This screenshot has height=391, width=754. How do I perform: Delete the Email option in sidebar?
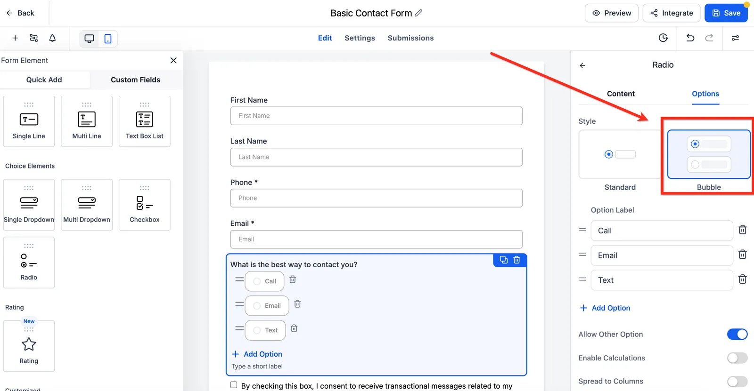(x=743, y=255)
